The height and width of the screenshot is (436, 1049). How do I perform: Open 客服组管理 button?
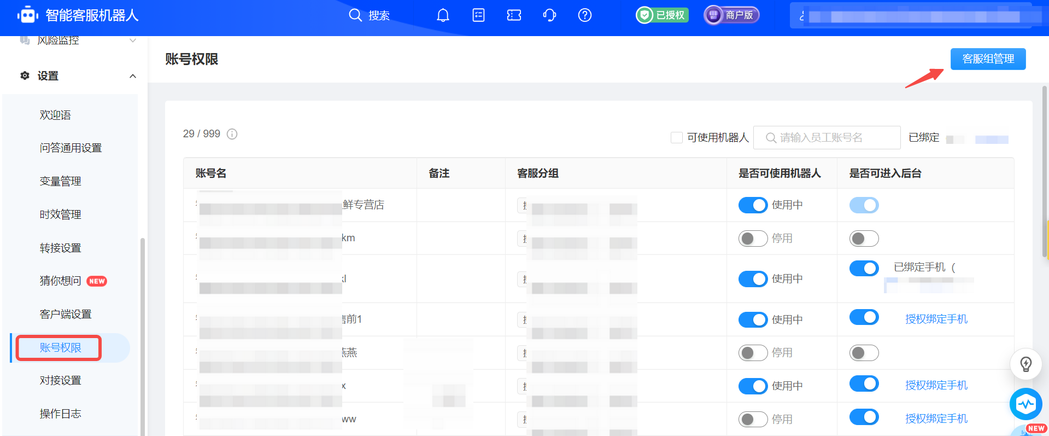(x=988, y=59)
